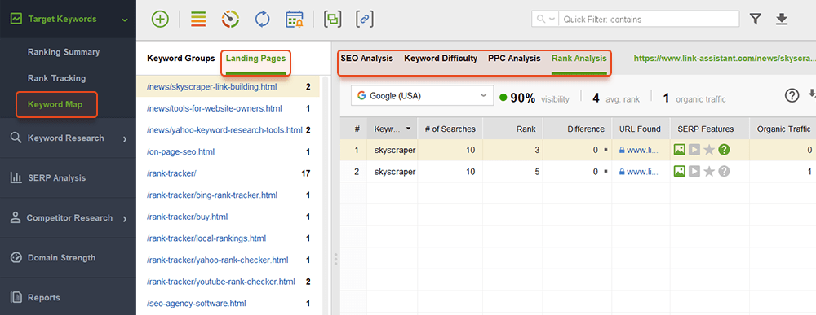Toggle the star SERP feature in row 2

709,171
